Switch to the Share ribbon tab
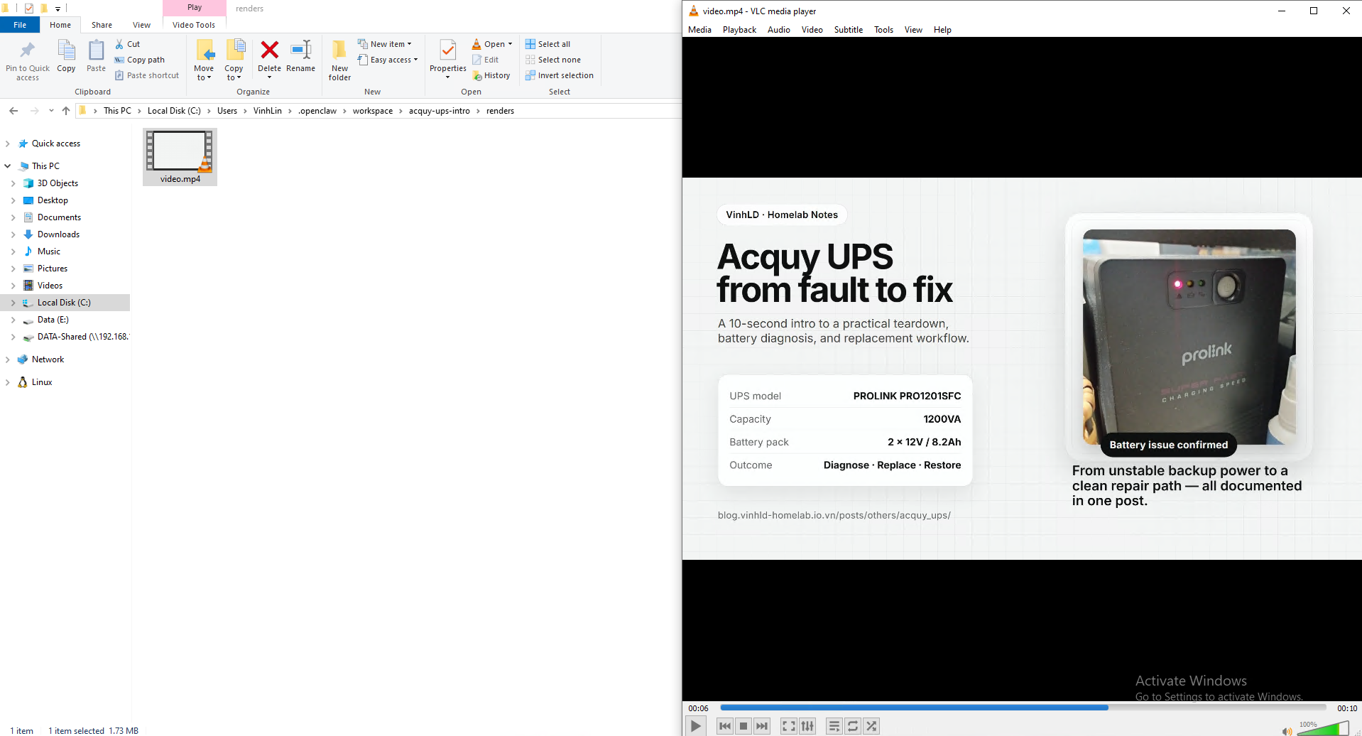Viewport: 1362px width, 736px height. 102,25
